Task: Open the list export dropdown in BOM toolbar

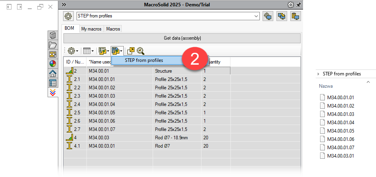Action: (x=104, y=51)
